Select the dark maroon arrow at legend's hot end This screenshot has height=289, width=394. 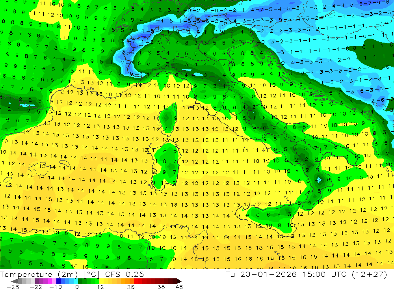point(179,281)
